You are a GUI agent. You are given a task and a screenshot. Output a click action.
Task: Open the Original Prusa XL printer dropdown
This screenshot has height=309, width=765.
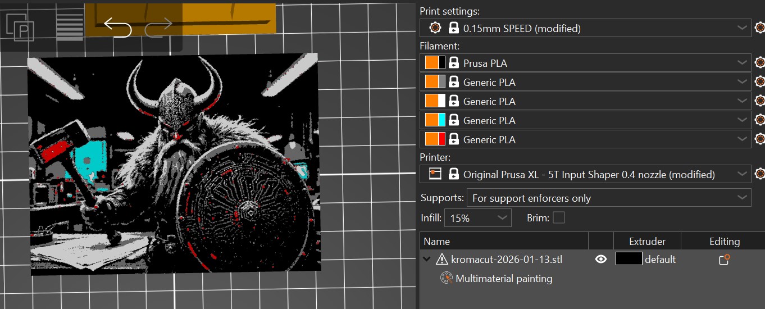(743, 174)
